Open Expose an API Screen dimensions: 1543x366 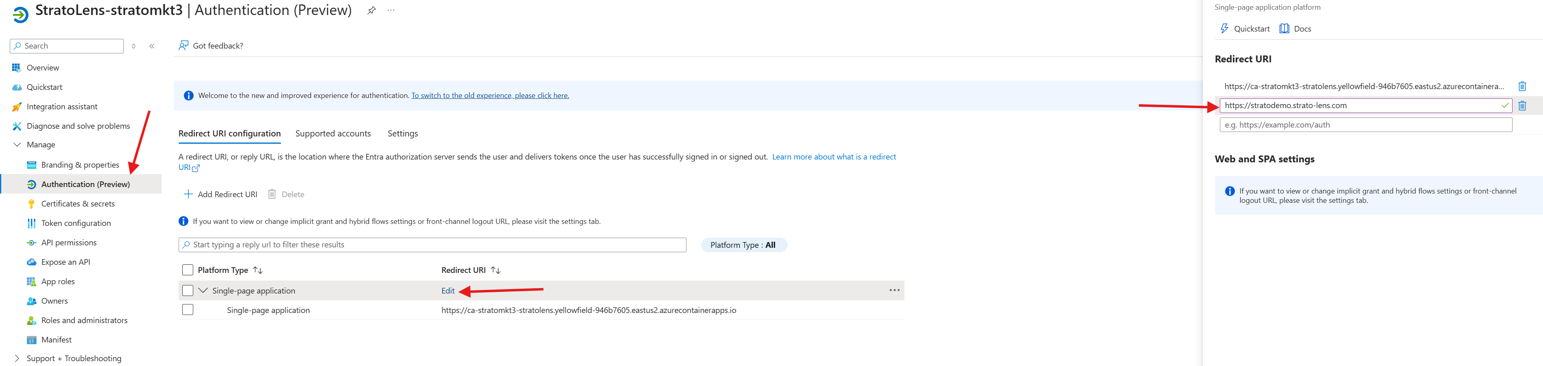pyautogui.click(x=66, y=262)
